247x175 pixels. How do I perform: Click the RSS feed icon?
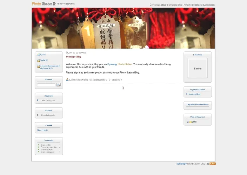(x=213, y=163)
